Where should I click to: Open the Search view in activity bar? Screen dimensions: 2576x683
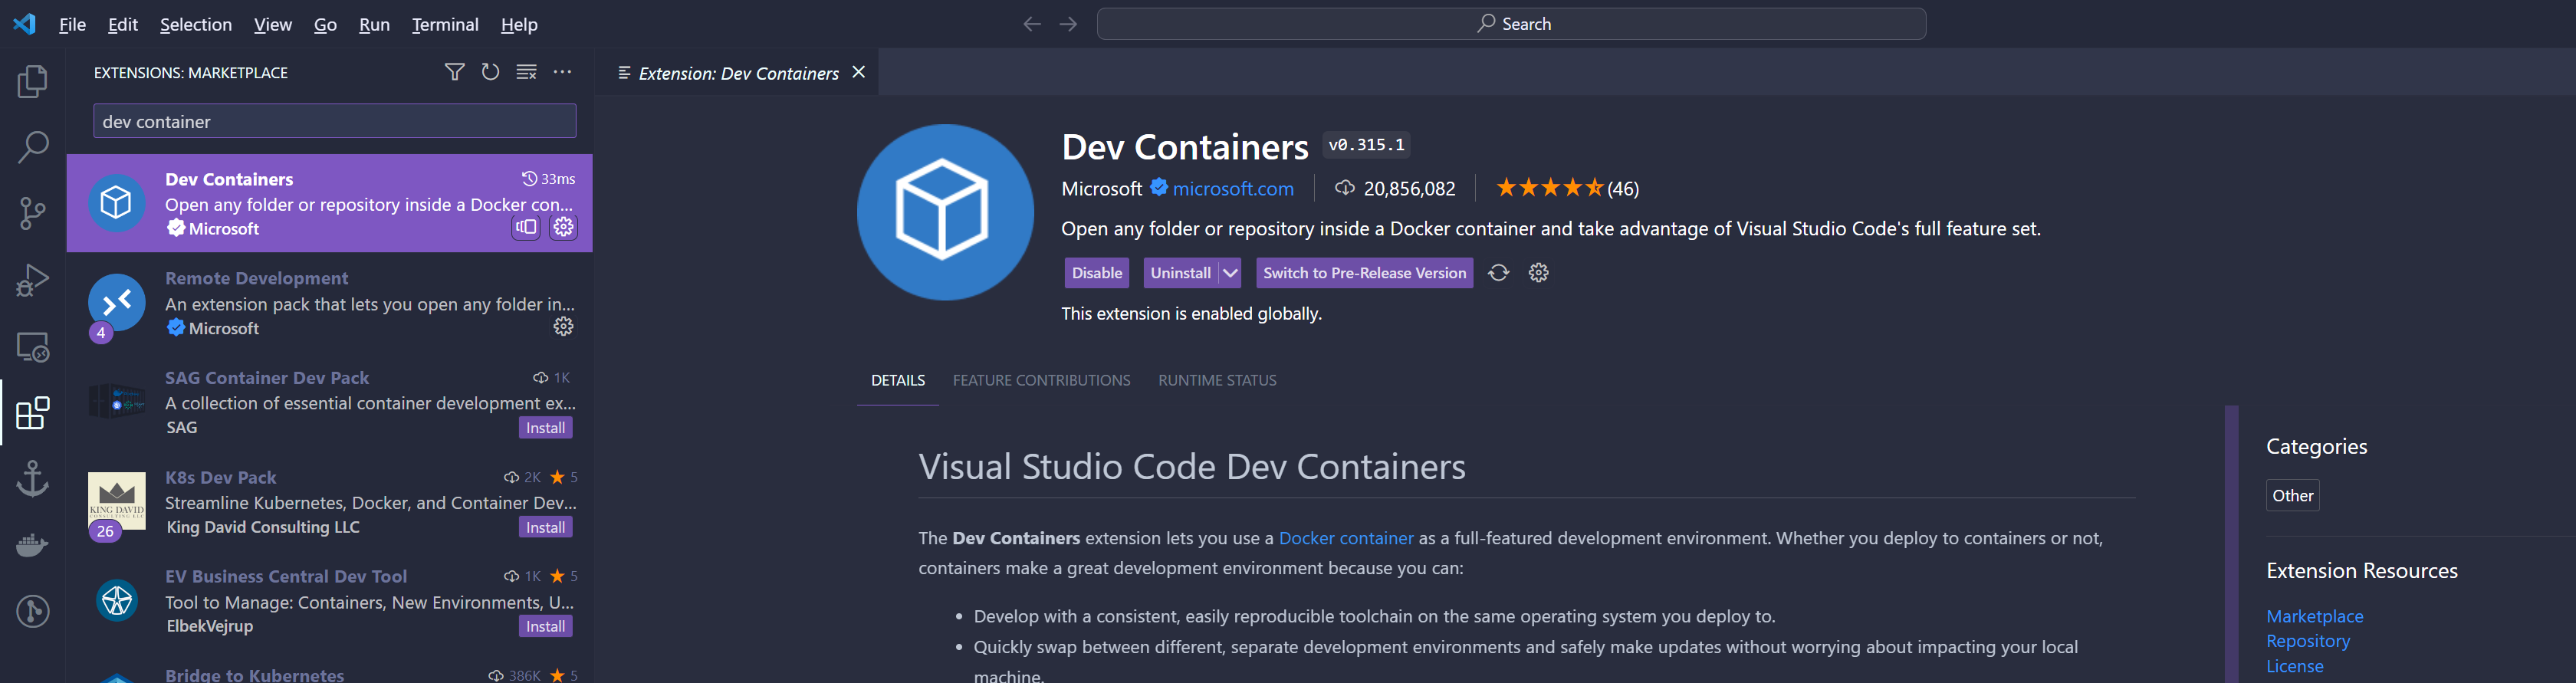tap(33, 147)
